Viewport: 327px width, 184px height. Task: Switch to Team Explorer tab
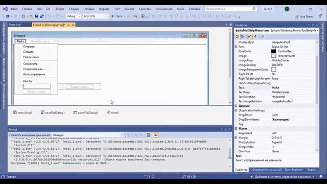point(301,170)
